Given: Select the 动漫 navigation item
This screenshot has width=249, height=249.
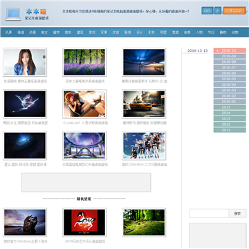Looking at the screenshot, I should tap(33, 33).
